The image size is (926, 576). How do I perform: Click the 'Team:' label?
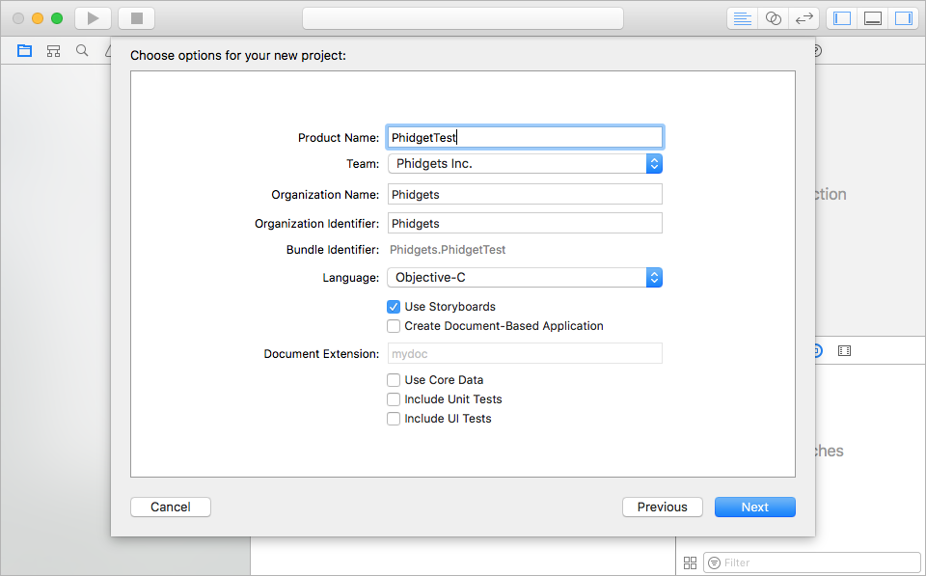(363, 164)
